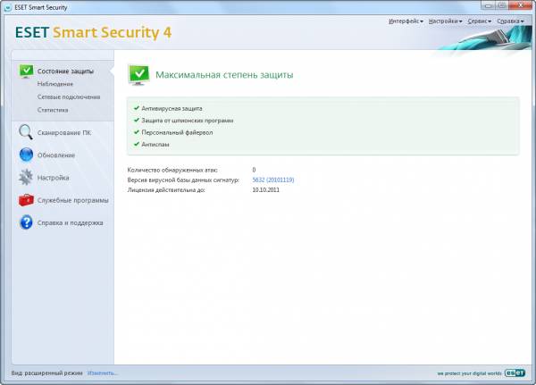This screenshot has width=536, height=385.
Task: Click the checkmark beside Персональный файервол
Action: (136, 132)
